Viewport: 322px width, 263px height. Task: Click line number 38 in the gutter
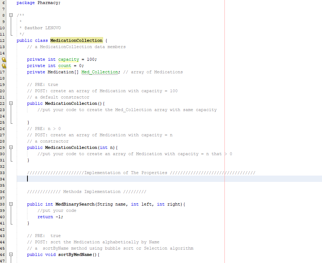pos(3,204)
